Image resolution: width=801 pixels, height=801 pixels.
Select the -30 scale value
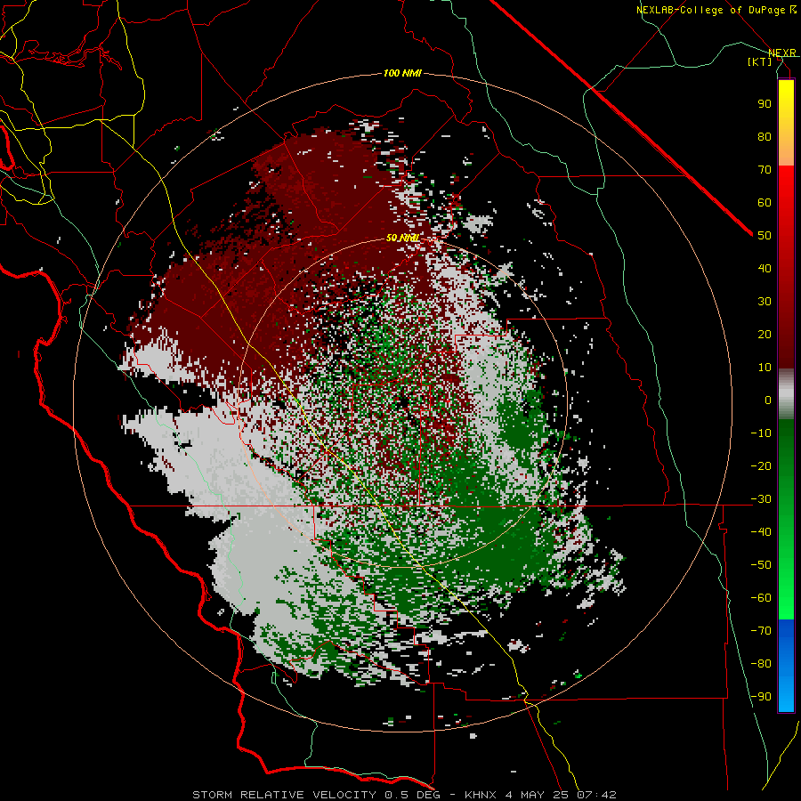(x=761, y=499)
